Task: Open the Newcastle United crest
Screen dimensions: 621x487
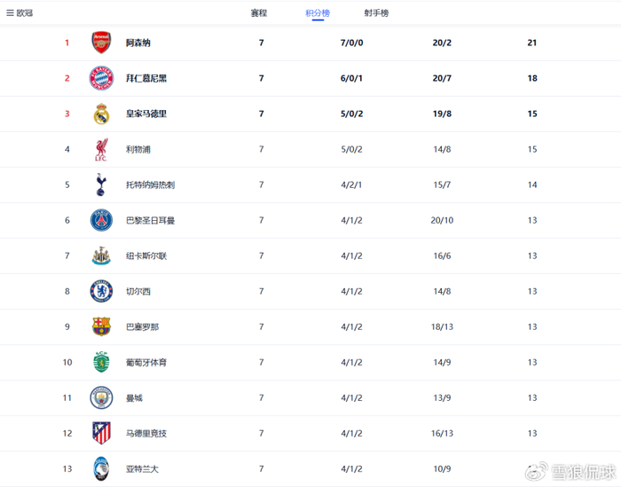Action: (101, 255)
